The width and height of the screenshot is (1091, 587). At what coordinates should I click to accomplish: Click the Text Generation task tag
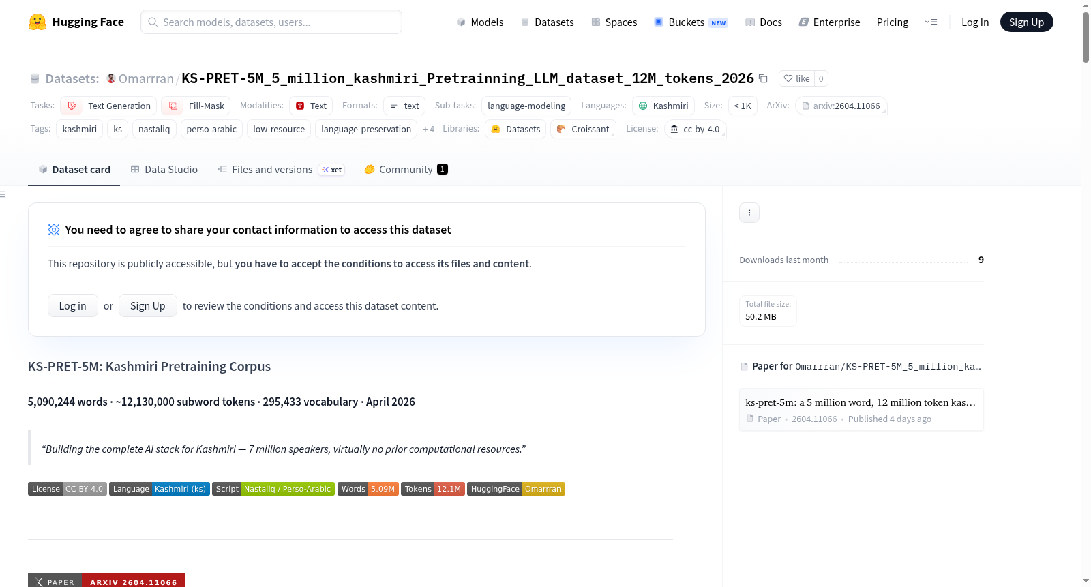click(x=109, y=106)
